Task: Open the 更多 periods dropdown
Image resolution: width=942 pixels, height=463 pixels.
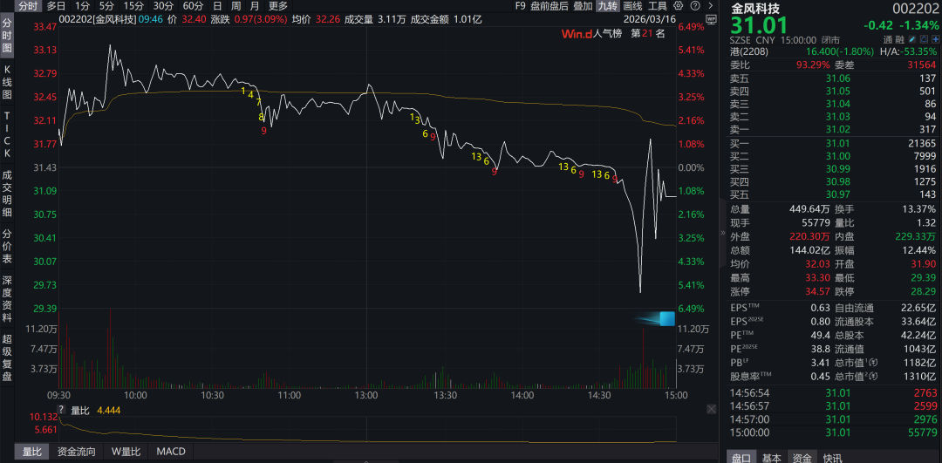Action: pyautogui.click(x=277, y=6)
